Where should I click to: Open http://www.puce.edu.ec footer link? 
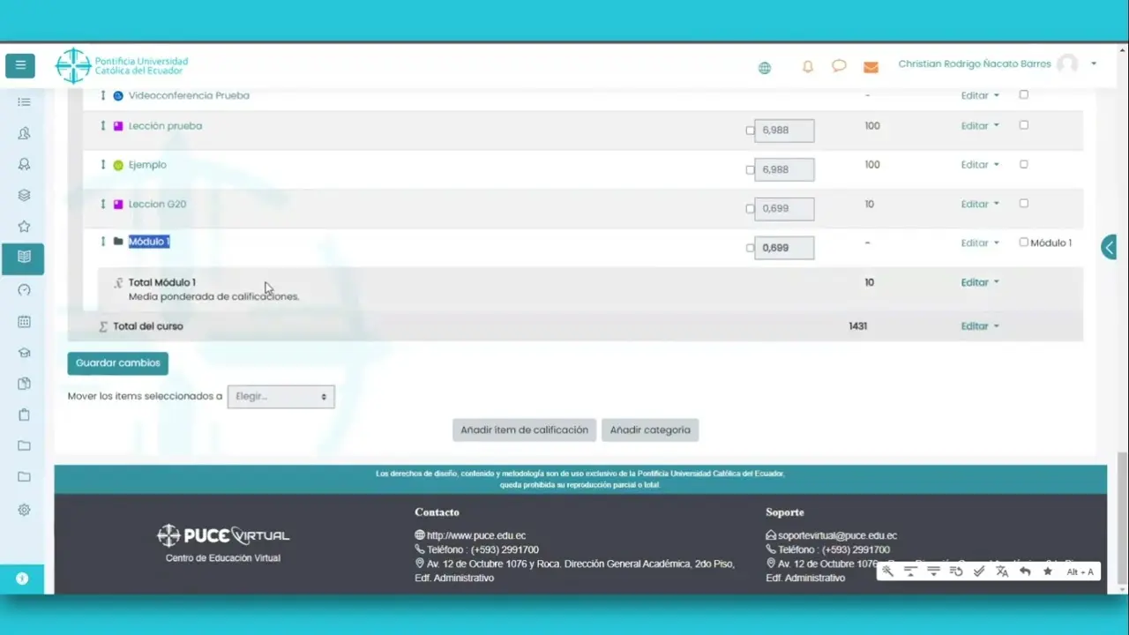[476, 535]
